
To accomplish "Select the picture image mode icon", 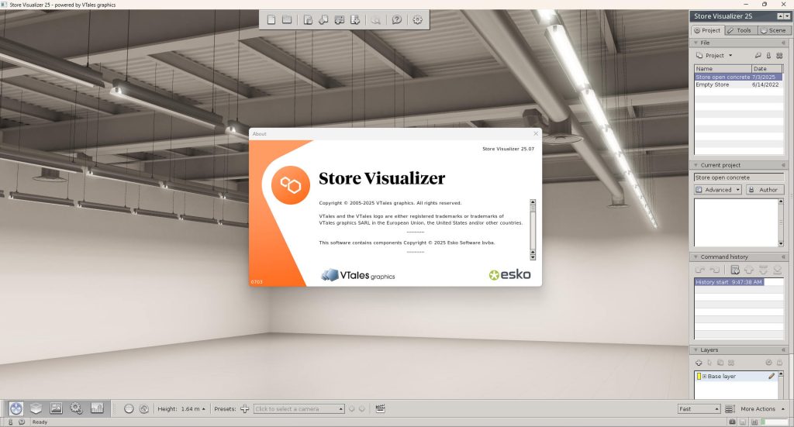I will tap(56, 408).
